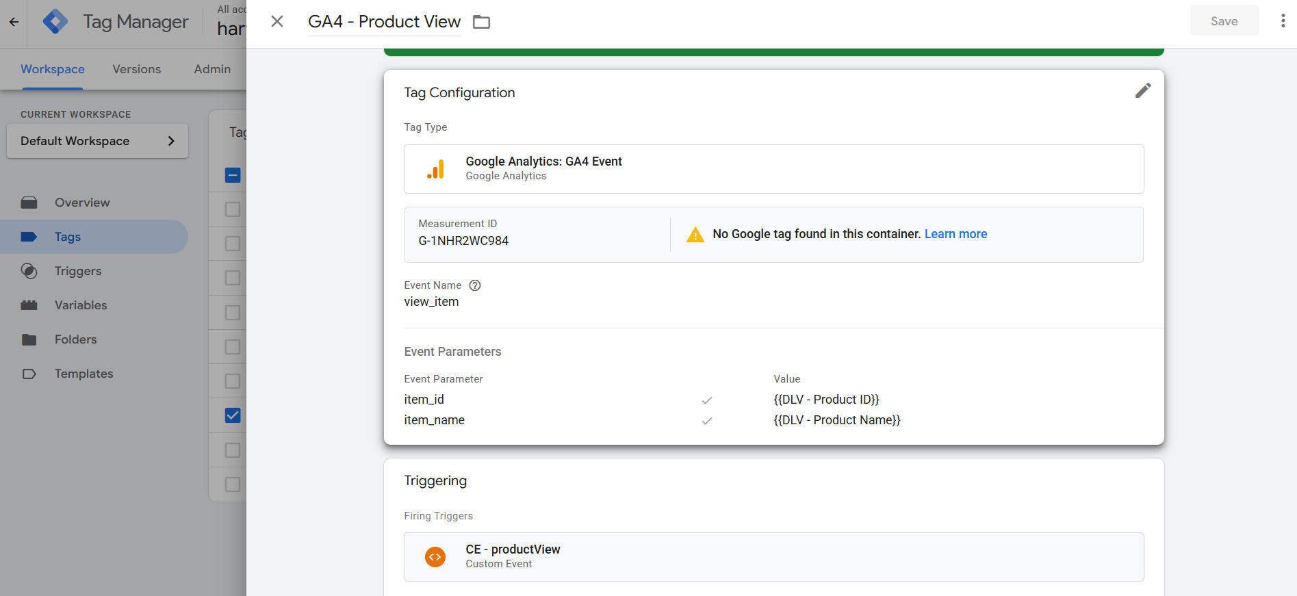Image resolution: width=1297 pixels, height=596 pixels.
Task: Check the first unchecked tag row checkbox
Action: pos(233,209)
